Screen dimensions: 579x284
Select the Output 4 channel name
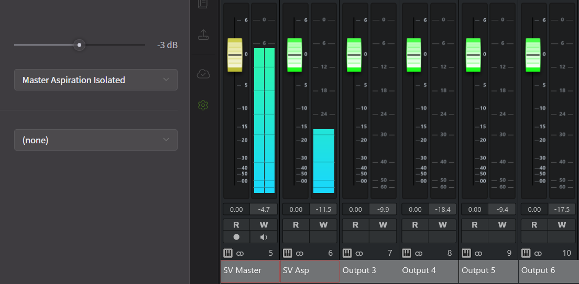[429, 271]
